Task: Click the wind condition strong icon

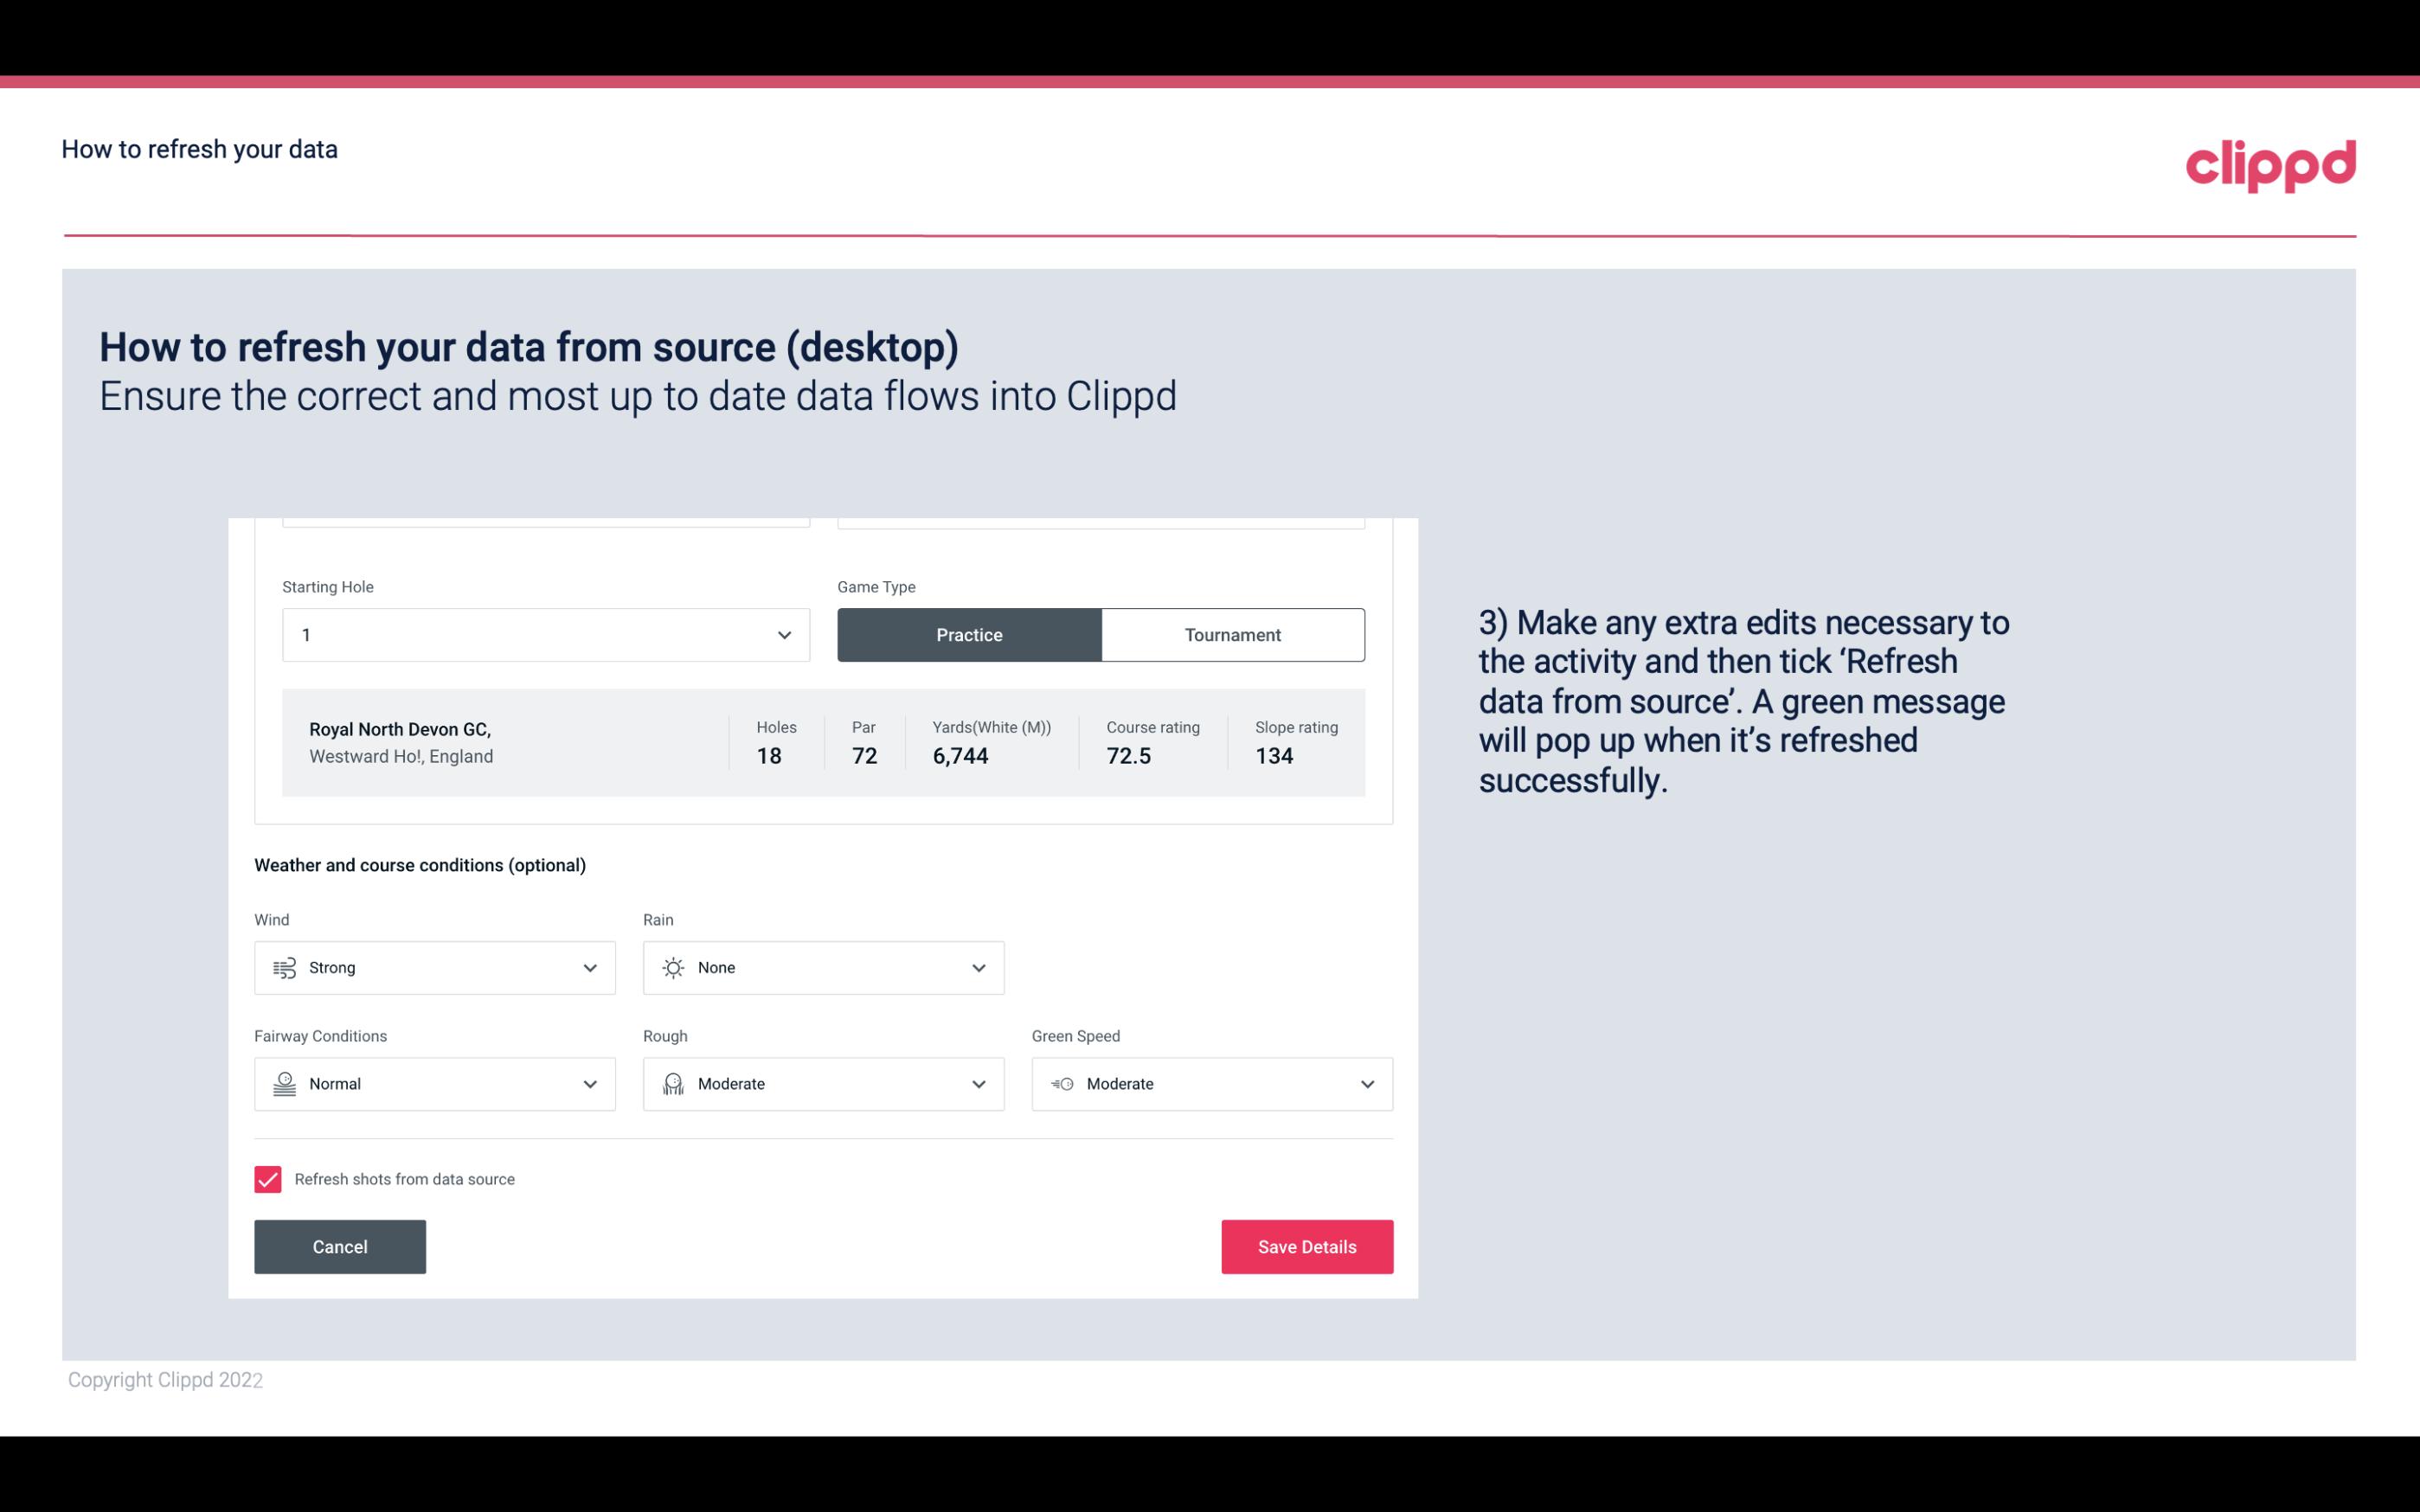Action: (284, 967)
